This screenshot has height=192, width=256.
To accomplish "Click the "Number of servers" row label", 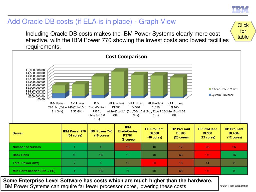I will [x=35, y=147].
